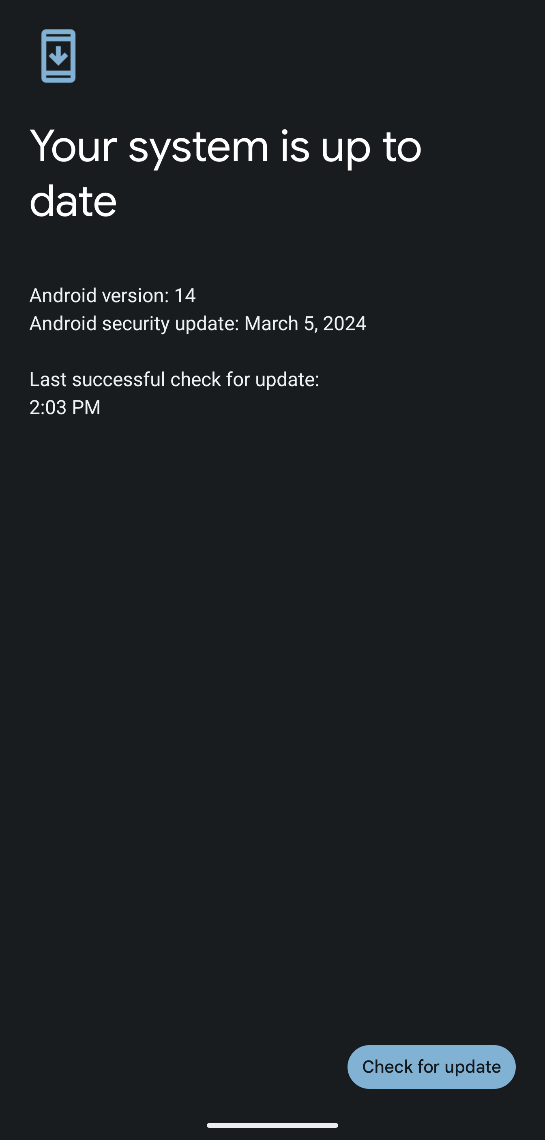Viewport: 545px width, 1140px height.
Task: Tap the Android security update line
Action: (198, 323)
